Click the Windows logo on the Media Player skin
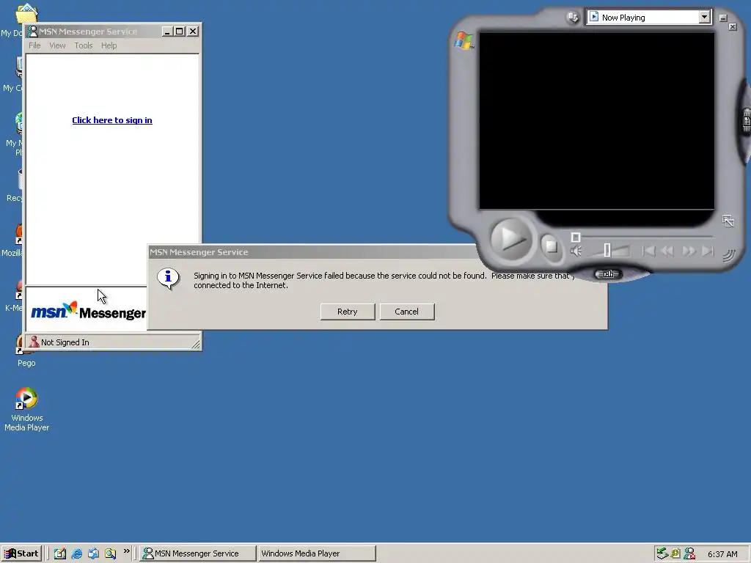The image size is (751, 563). tap(464, 41)
